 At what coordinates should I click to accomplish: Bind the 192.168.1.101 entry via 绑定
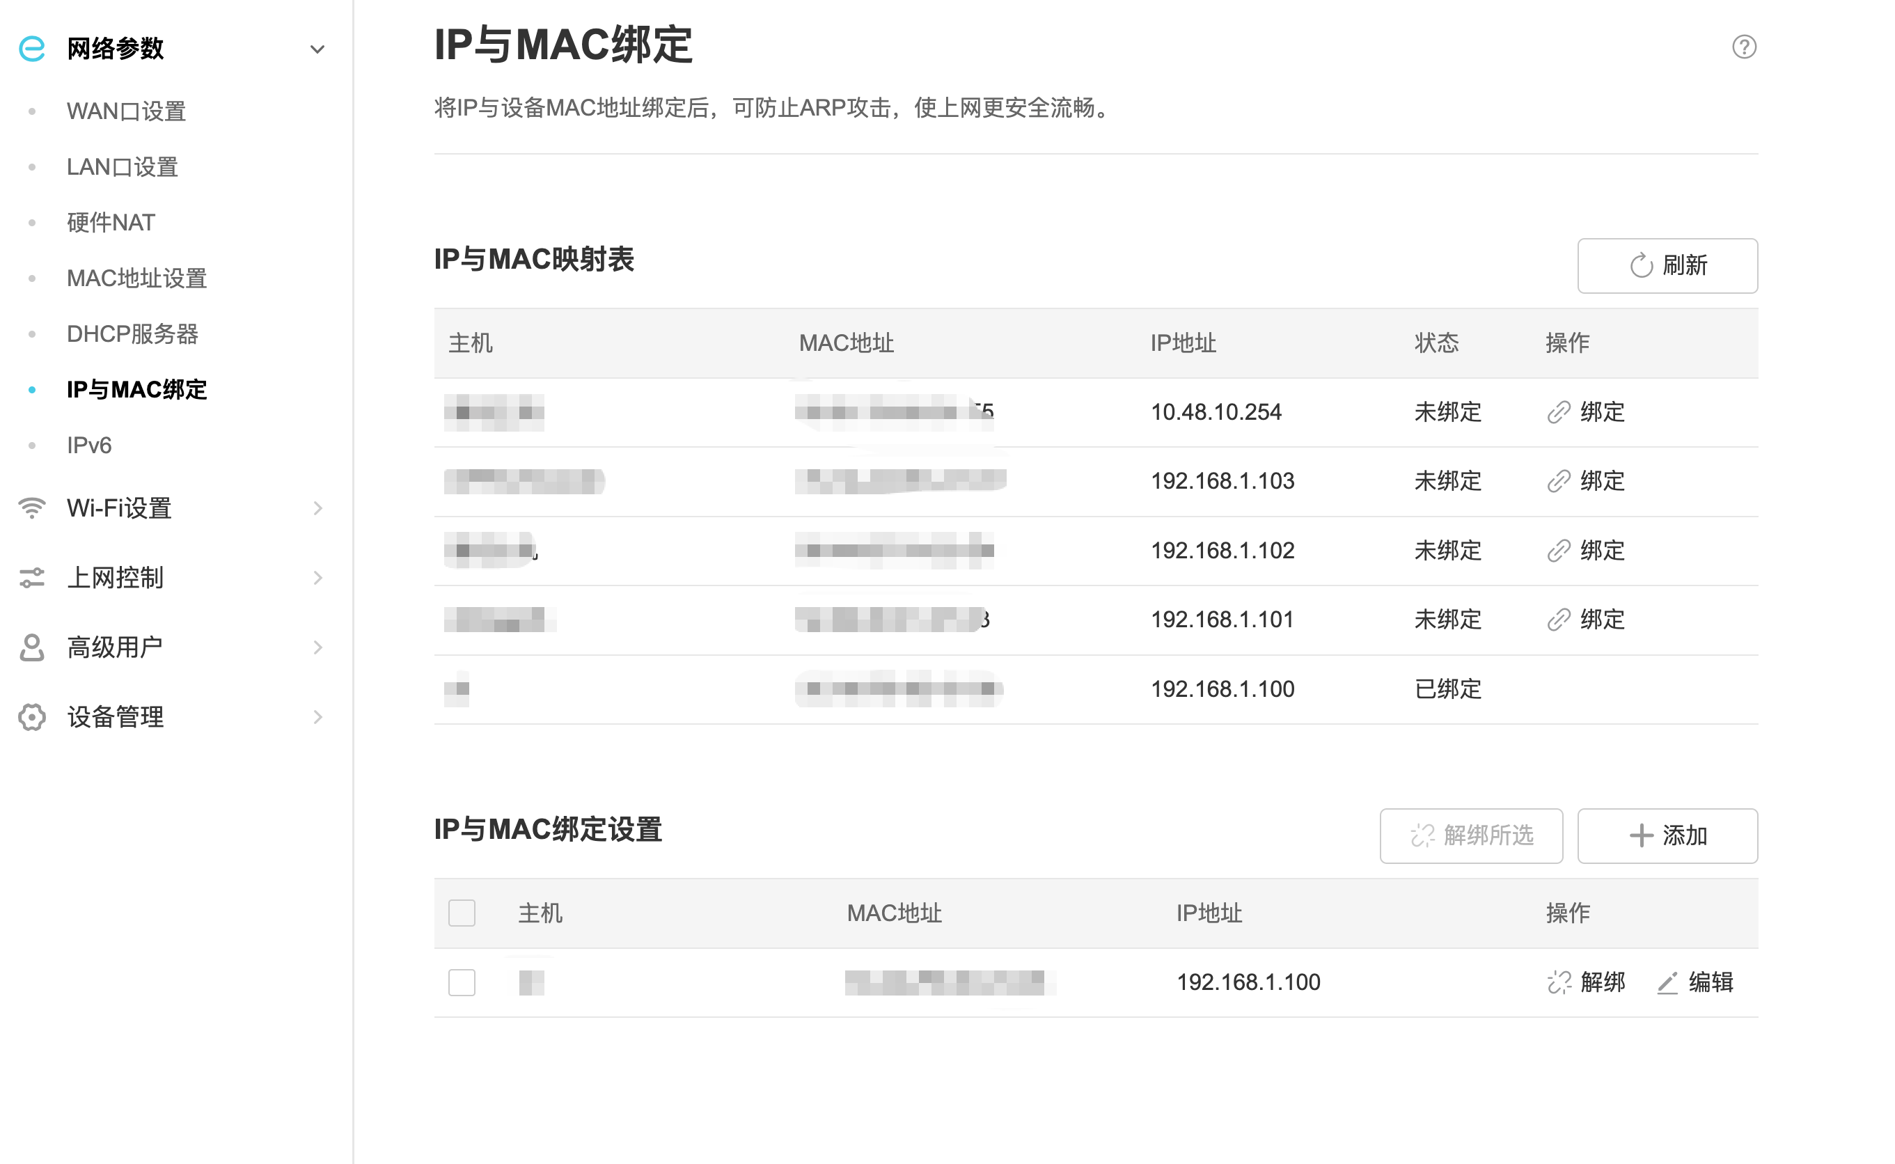point(1603,620)
